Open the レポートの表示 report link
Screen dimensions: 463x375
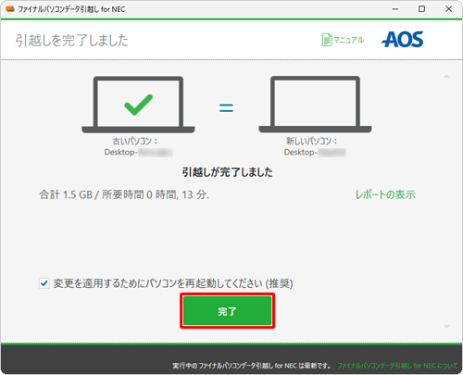pos(385,194)
